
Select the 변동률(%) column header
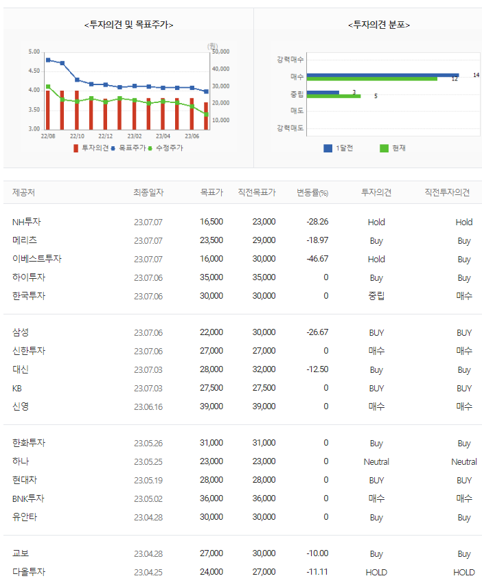(312, 192)
